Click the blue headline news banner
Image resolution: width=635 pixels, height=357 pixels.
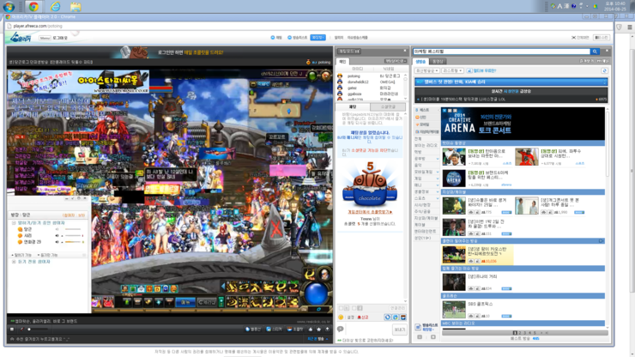pos(511,82)
